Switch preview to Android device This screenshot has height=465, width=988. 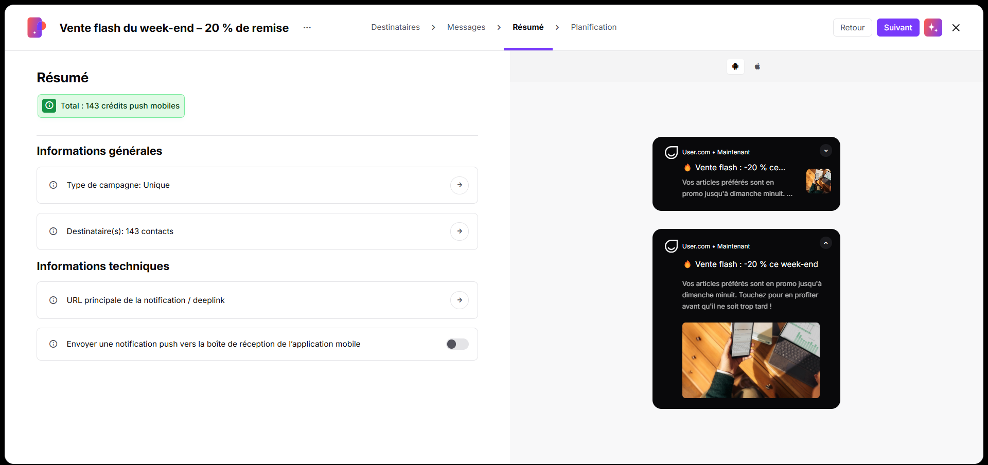[735, 66]
